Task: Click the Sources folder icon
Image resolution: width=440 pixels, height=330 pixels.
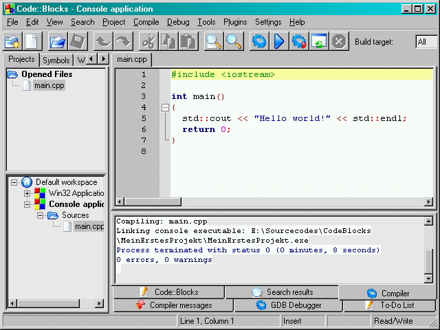Action: point(53,215)
